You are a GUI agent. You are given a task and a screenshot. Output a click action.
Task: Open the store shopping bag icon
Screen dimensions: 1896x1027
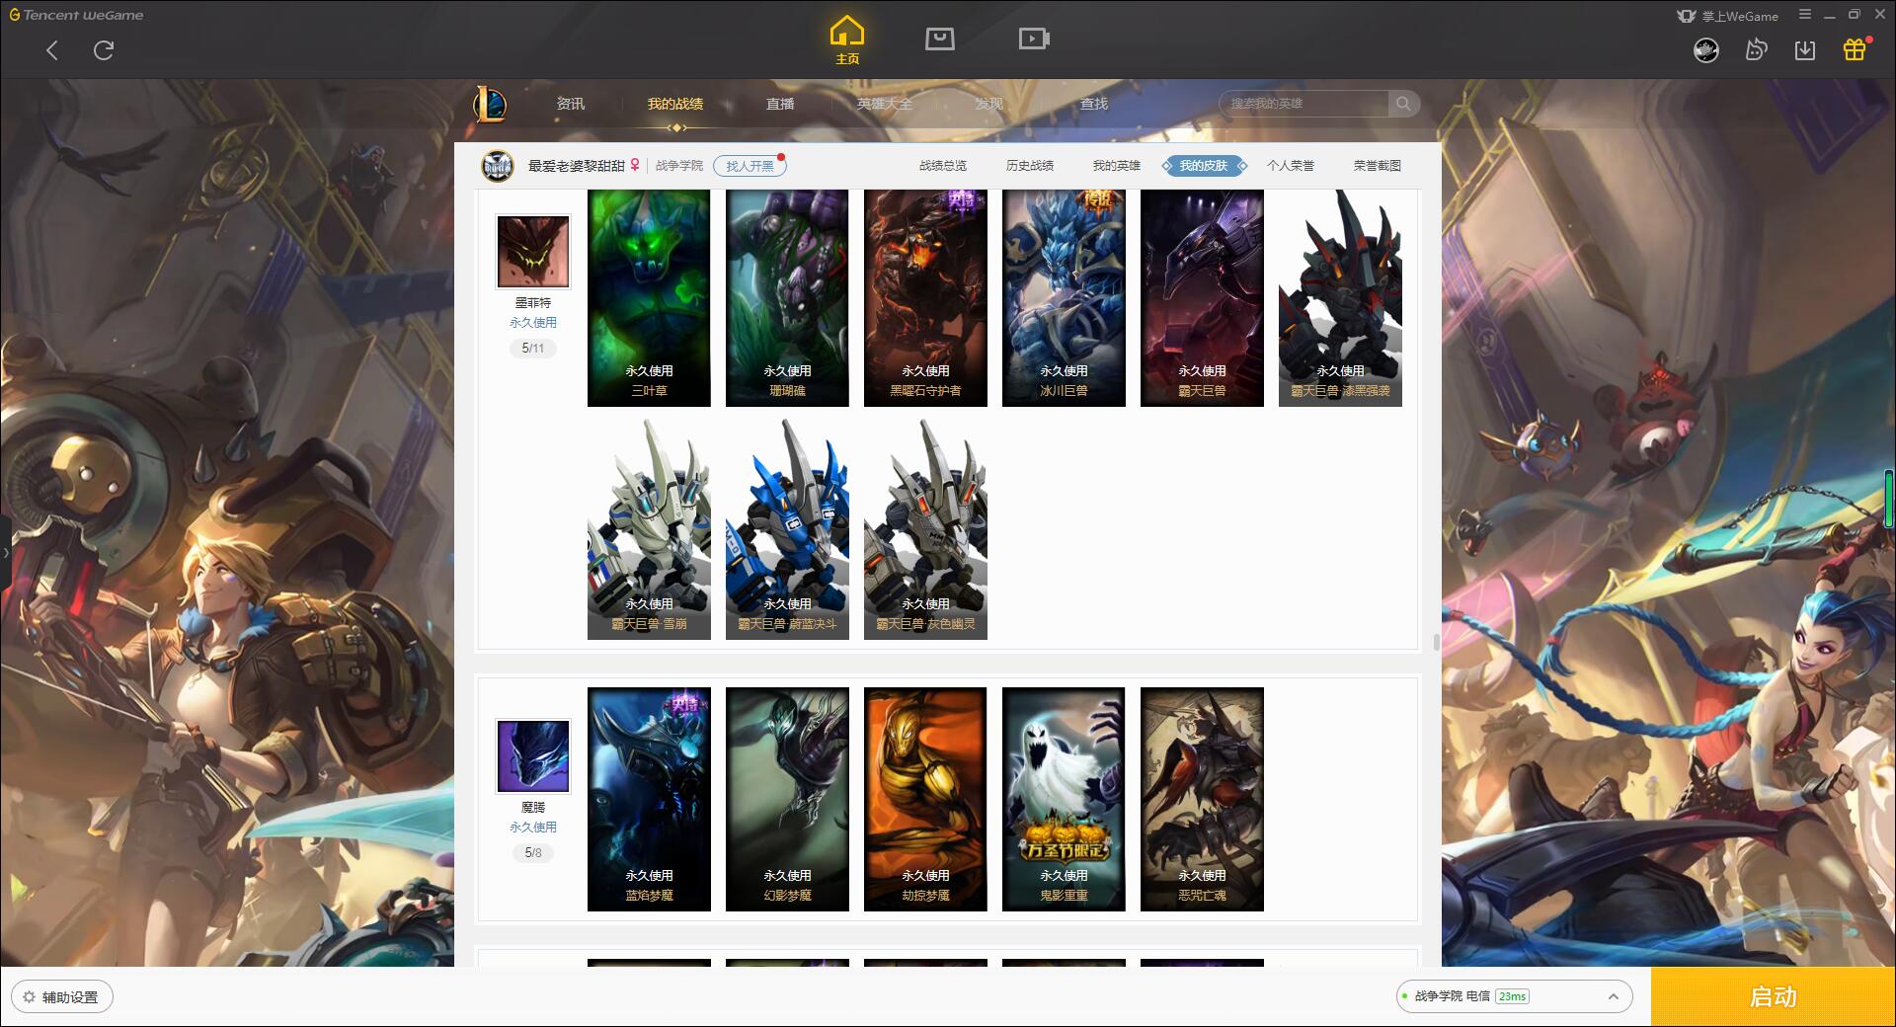[939, 39]
